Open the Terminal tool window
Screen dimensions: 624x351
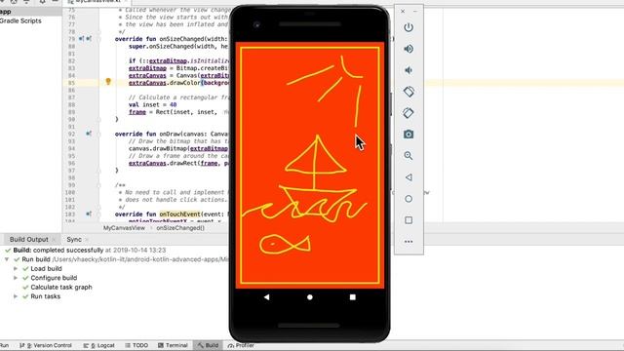pos(173,345)
